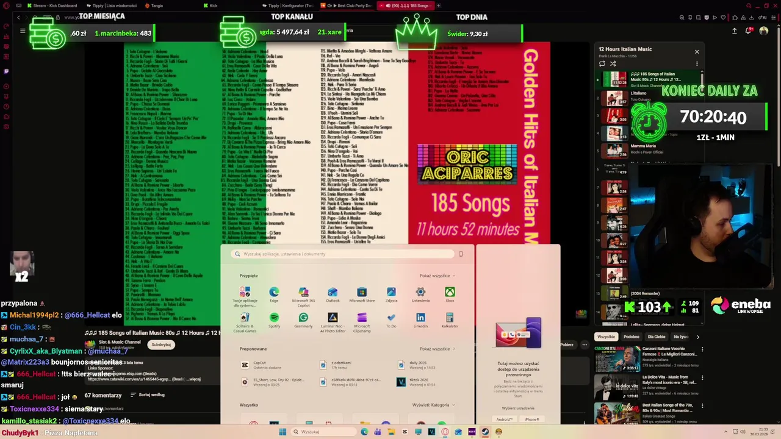Click Pobierz button under video
The image size is (781, 439).
(567, 344)
